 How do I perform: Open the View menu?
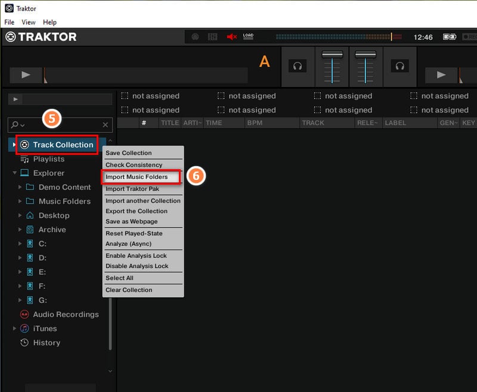[28, 22]
